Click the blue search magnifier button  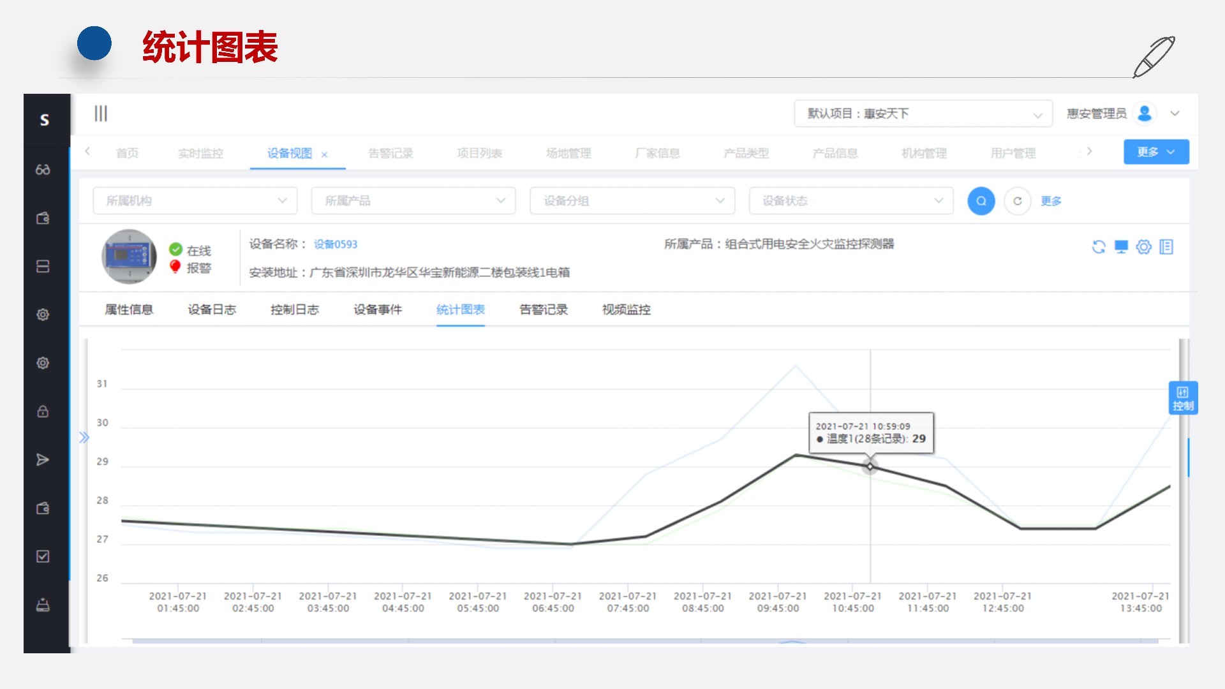pos(981,201)
